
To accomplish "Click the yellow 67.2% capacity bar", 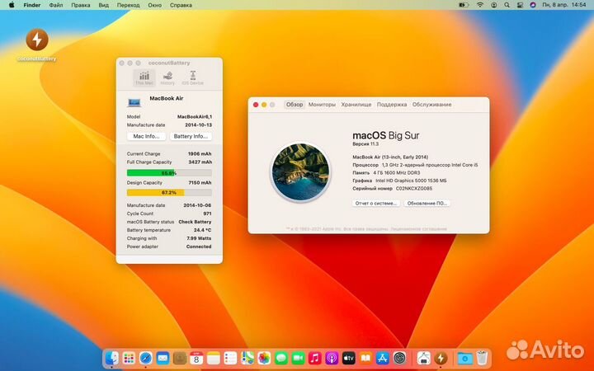I will pyautogui.click(x=169, y=193).
